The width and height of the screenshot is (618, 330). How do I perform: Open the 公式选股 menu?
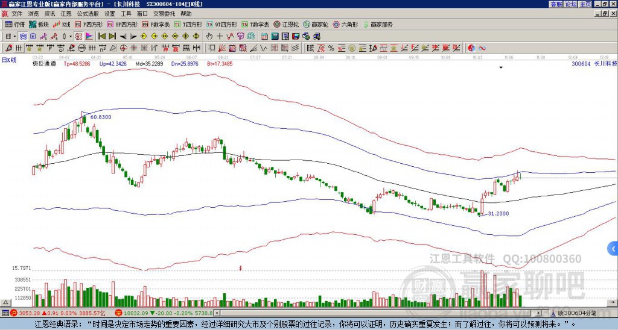pyautogui.click(x=88, y=14)
